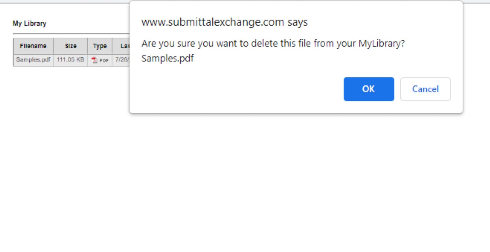The height and width of the screenshot is (252, 490).
Task: Click the small PDF label beside the icon
Action: pyautogui.click(x=104, y=61)
